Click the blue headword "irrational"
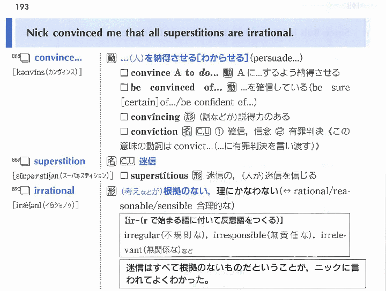 tap(54, 190)
